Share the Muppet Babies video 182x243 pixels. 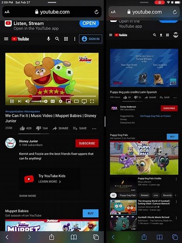[x=60, y=128]
